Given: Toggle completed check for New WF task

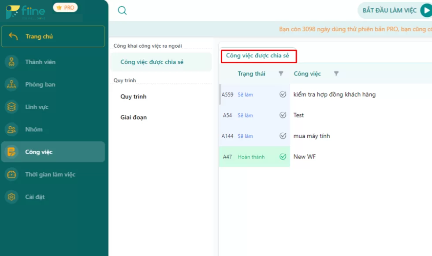Looking at the screenshot, I should (x=283, y=157).
